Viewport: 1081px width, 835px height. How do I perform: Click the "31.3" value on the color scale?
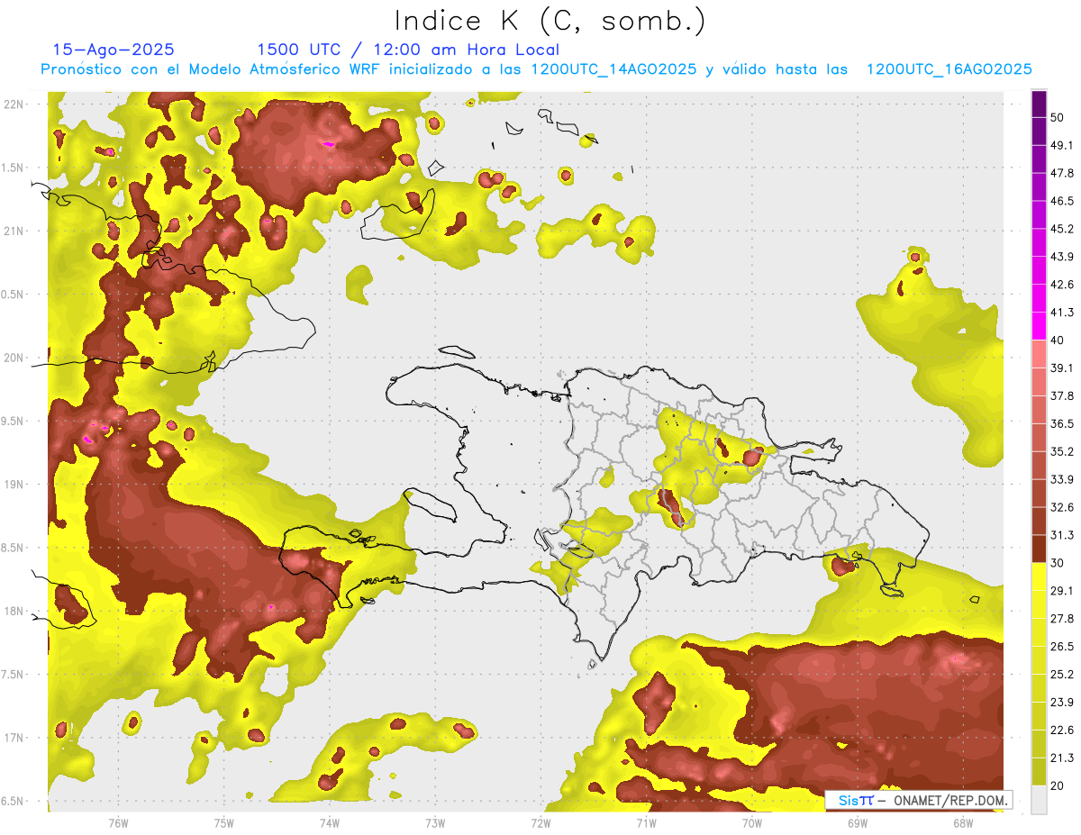tap(1062, 535)
